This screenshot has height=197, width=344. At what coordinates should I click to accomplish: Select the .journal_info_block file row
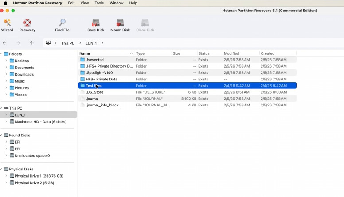pos(188,105)
